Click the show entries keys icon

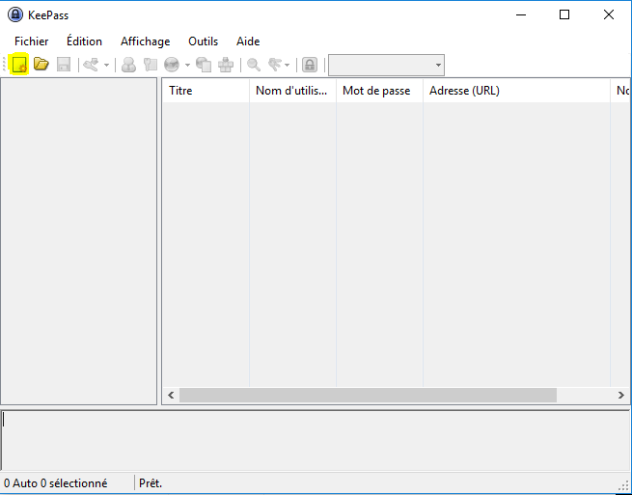(275, 65)
